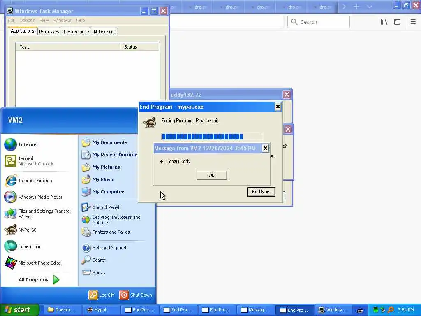
Task: Open Files and Settings Transfer Wizard
Action: 38,214
